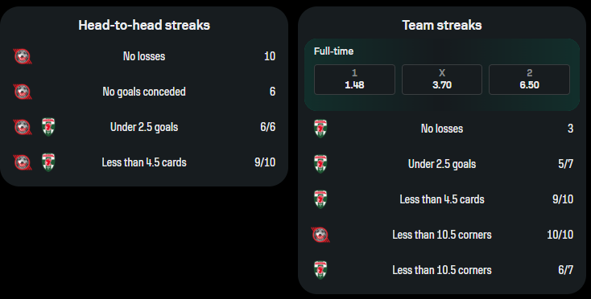Viewport: 591px width, 299px height.
Task: Select away win odds 6.50
Action: pos(529,80)
